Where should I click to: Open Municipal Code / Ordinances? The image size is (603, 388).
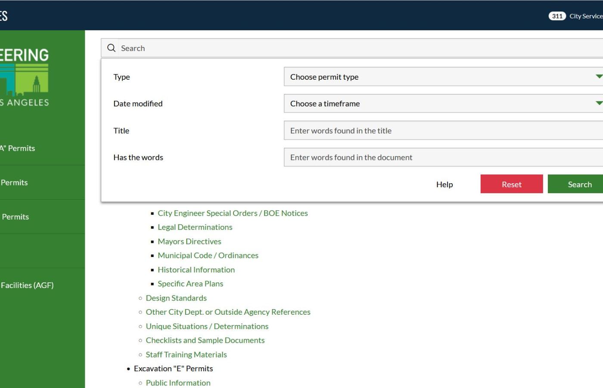(x=208, y=255)
